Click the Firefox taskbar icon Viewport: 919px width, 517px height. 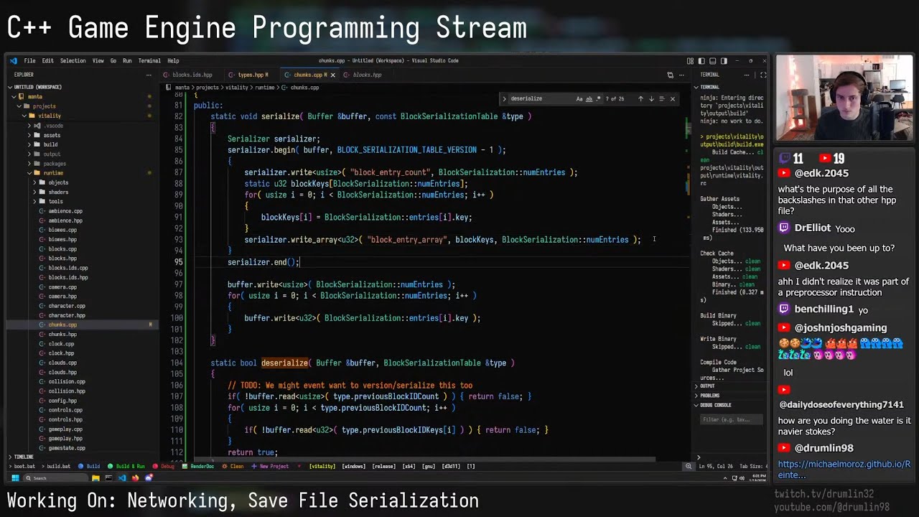135,478
